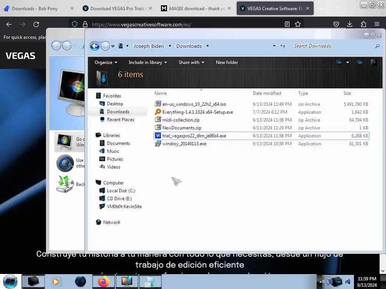Open Firefox hamburger application menu
This screenshot has height=289, width=386.
[x=377, y=24]
